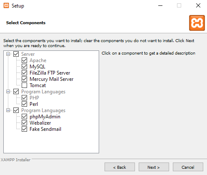Viewport: 207px width, 175px height.
Task: Select the Apache label
Action: (x=38, y=60)
